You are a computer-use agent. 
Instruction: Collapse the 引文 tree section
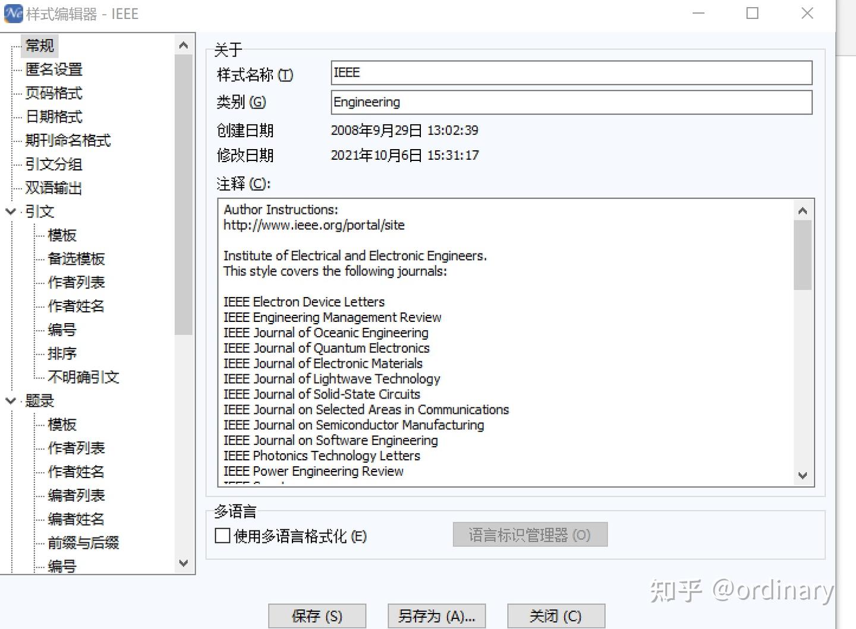[10, 211]
